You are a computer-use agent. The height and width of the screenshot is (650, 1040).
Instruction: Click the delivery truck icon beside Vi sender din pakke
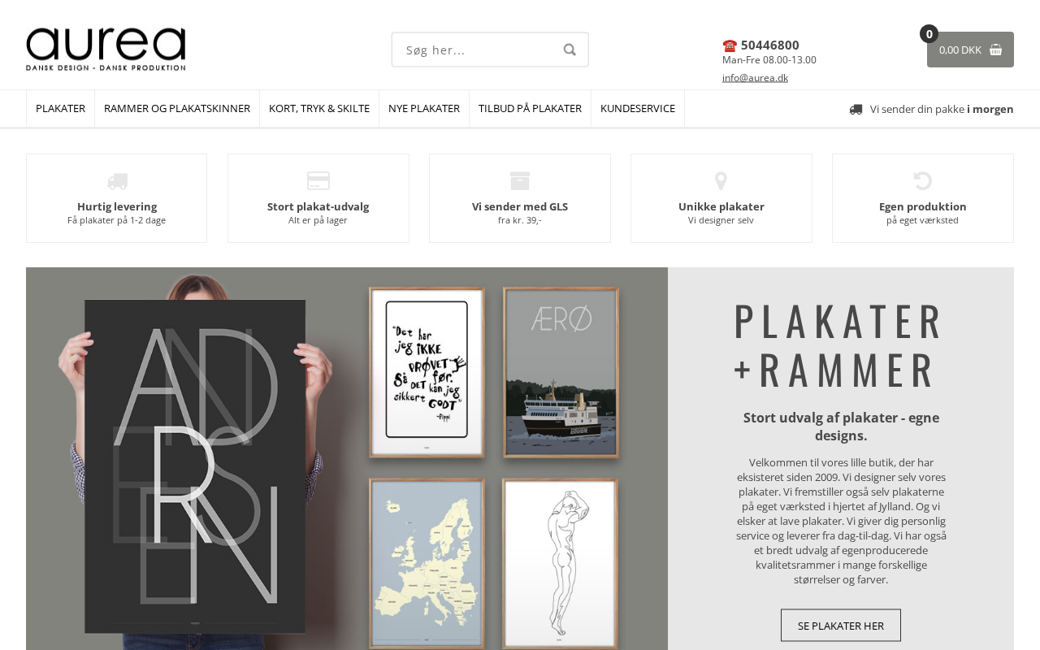(856, 109)
